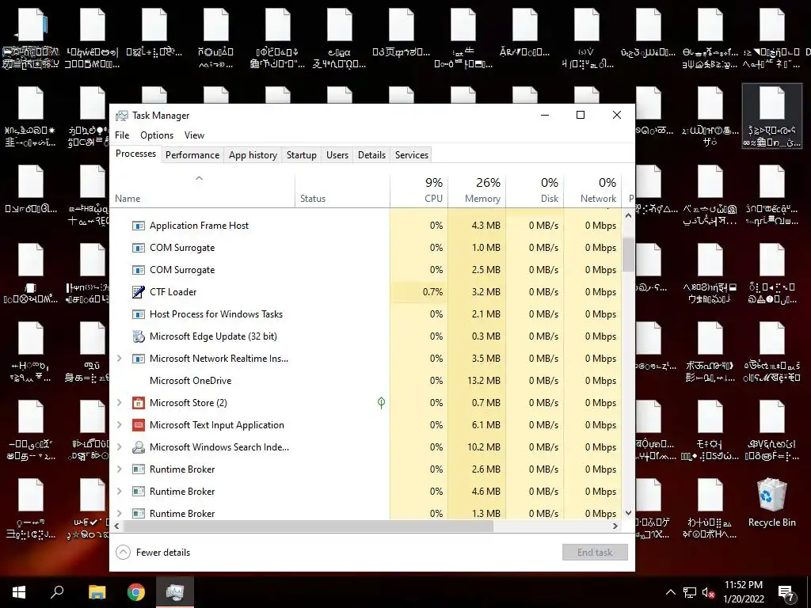Click the 13.2 MB memory value
811x608 pixels.
pos(484,381)
